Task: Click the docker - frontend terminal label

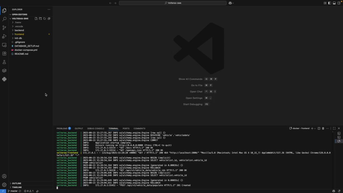Action: coord(299,128)
